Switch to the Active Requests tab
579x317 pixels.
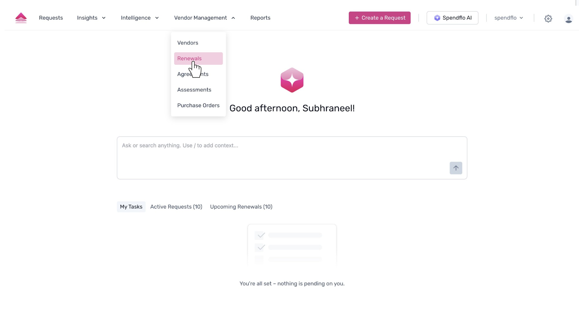pos(176,207)
